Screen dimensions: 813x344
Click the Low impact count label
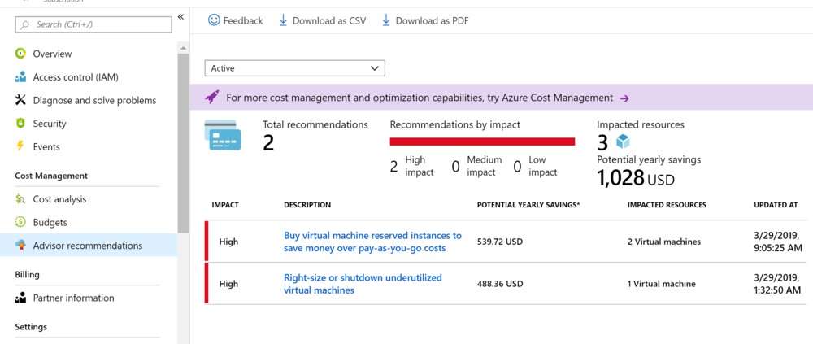click(x=543, y=166)
